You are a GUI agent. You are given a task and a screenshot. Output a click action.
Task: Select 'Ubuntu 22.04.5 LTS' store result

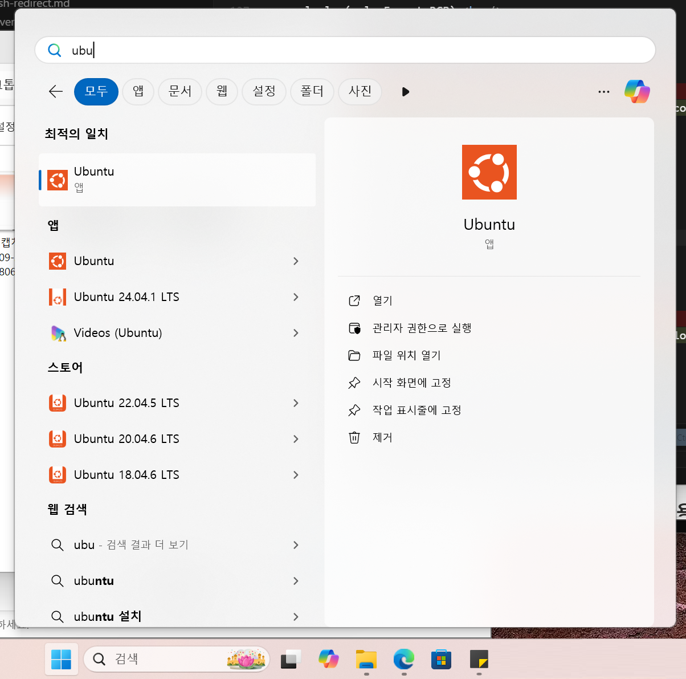[177, 403]
